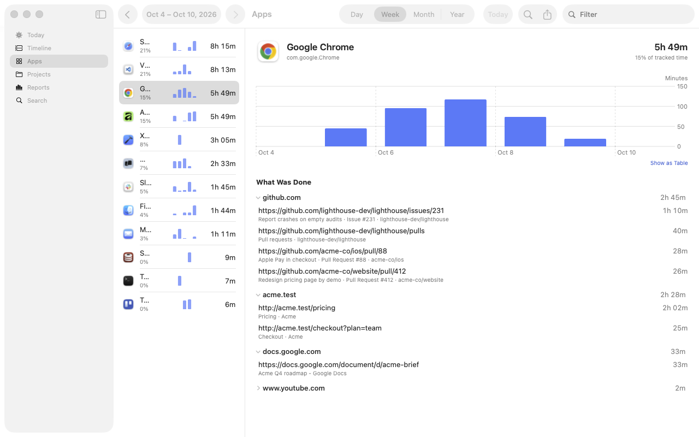Screen dimensions: 699x437
Task: Select the acme.test/pricing URL row
Action: click(472, 311)
